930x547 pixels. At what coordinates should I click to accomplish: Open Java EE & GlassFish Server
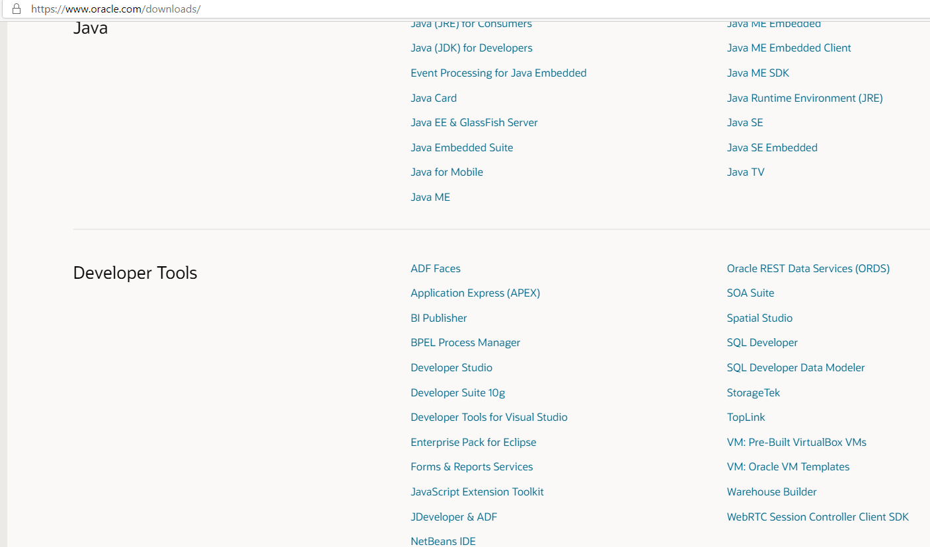(x=474, y=123)
